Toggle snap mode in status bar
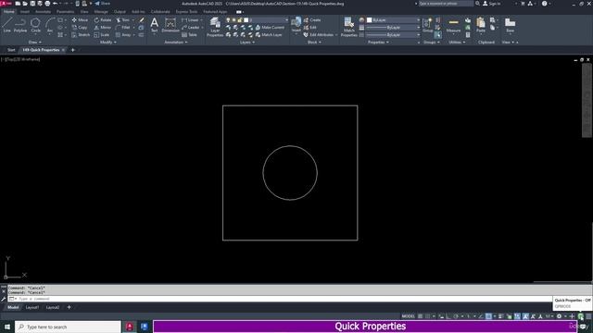The image size is (593, 333). (x=428, y=316)
